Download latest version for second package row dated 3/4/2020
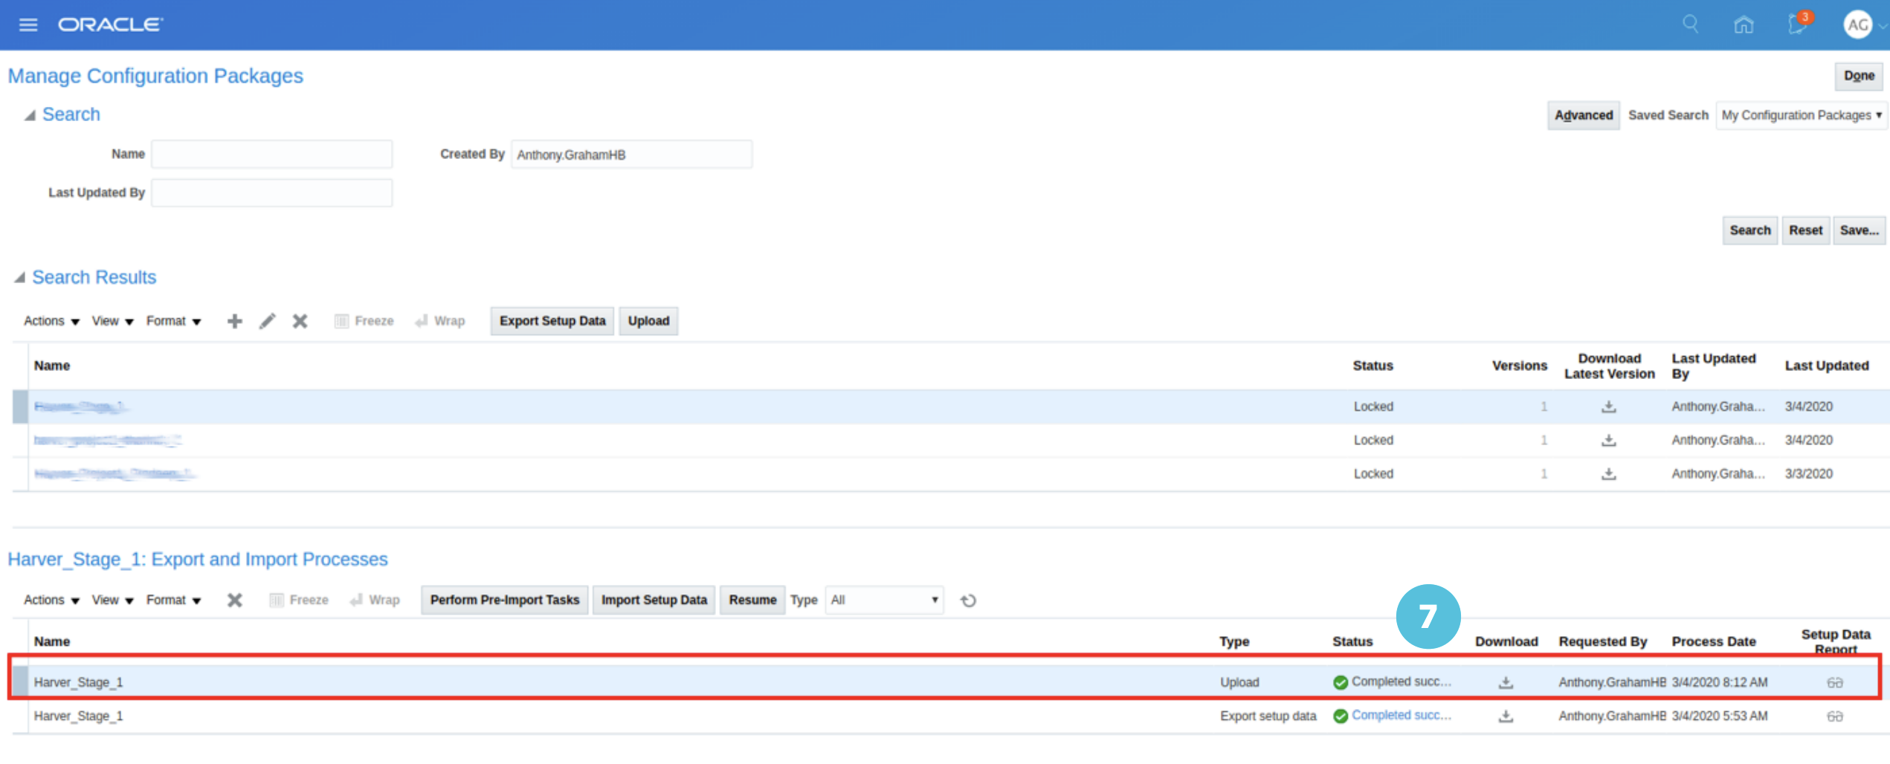 pos(1609,440)
